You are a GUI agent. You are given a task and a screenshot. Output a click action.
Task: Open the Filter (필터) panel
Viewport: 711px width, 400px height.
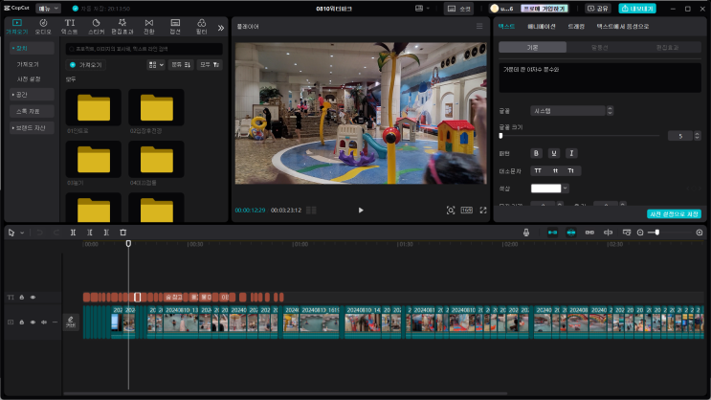pyautogui.click(x=201, y=25)
